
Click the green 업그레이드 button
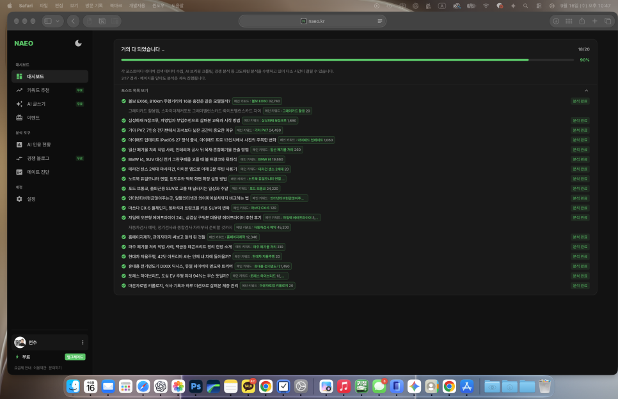(75, 357)
